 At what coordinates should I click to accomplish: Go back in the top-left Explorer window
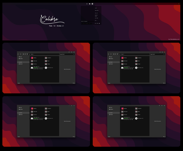18,54
